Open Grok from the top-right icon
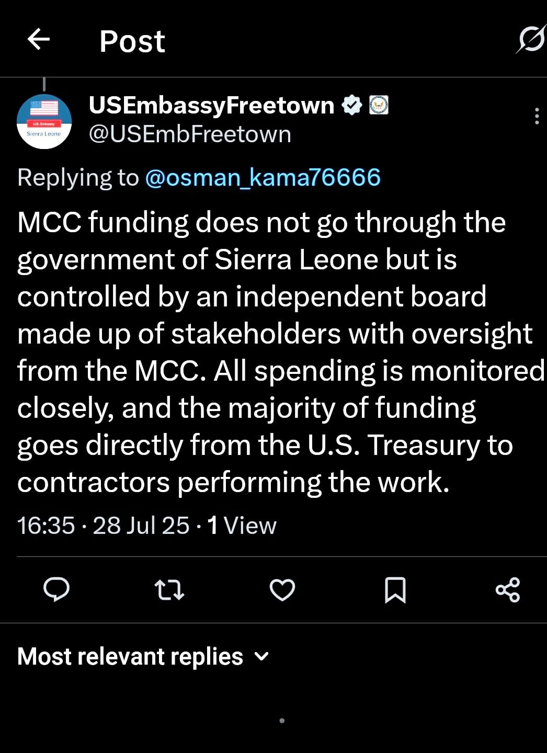This screenshot has height=753, width=547. pyautogui.click(x=531, y=40)
